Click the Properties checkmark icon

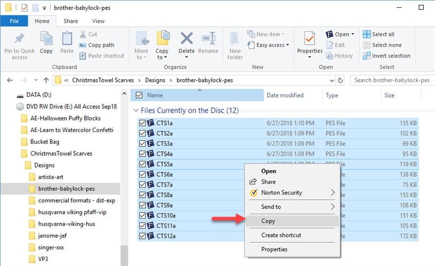310,38
